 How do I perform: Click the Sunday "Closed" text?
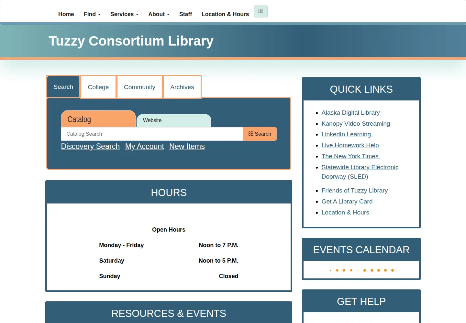pos(228,276)
